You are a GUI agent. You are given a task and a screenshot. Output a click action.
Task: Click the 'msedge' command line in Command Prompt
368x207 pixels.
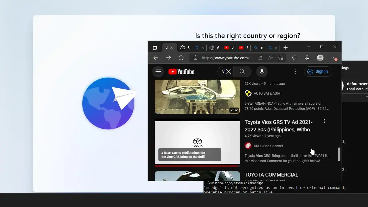(233, 183)
